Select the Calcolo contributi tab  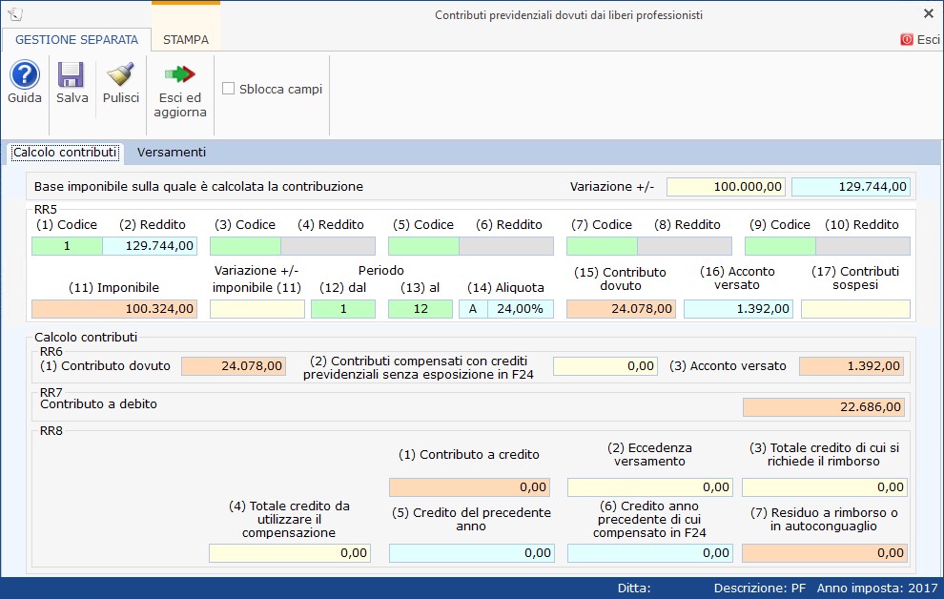[65, 153]
